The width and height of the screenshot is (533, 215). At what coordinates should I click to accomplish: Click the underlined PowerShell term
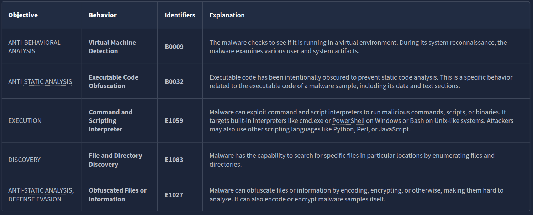coord(348,121)
